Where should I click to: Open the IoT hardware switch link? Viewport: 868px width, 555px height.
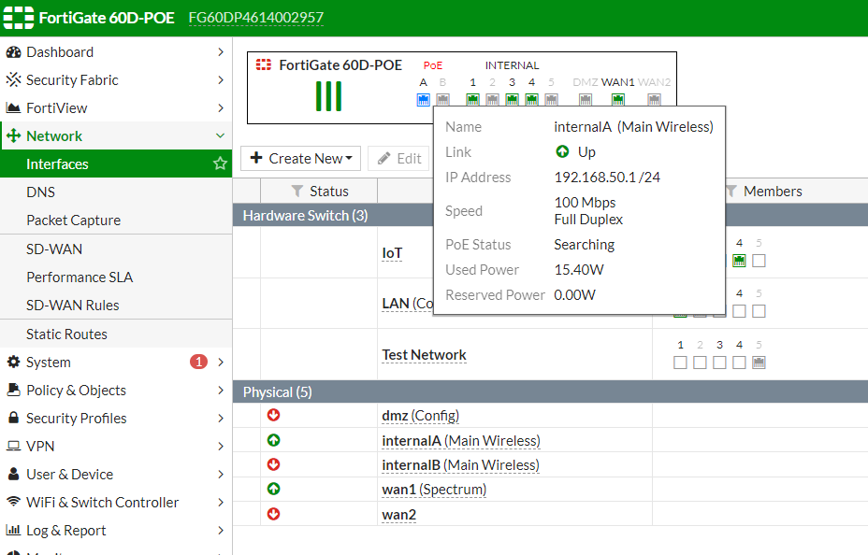tap(392, 253)
